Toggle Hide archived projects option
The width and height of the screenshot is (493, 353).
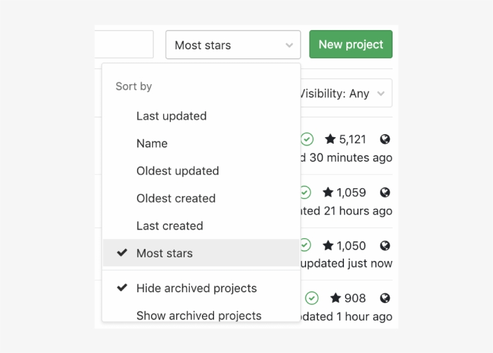point(197,288)
